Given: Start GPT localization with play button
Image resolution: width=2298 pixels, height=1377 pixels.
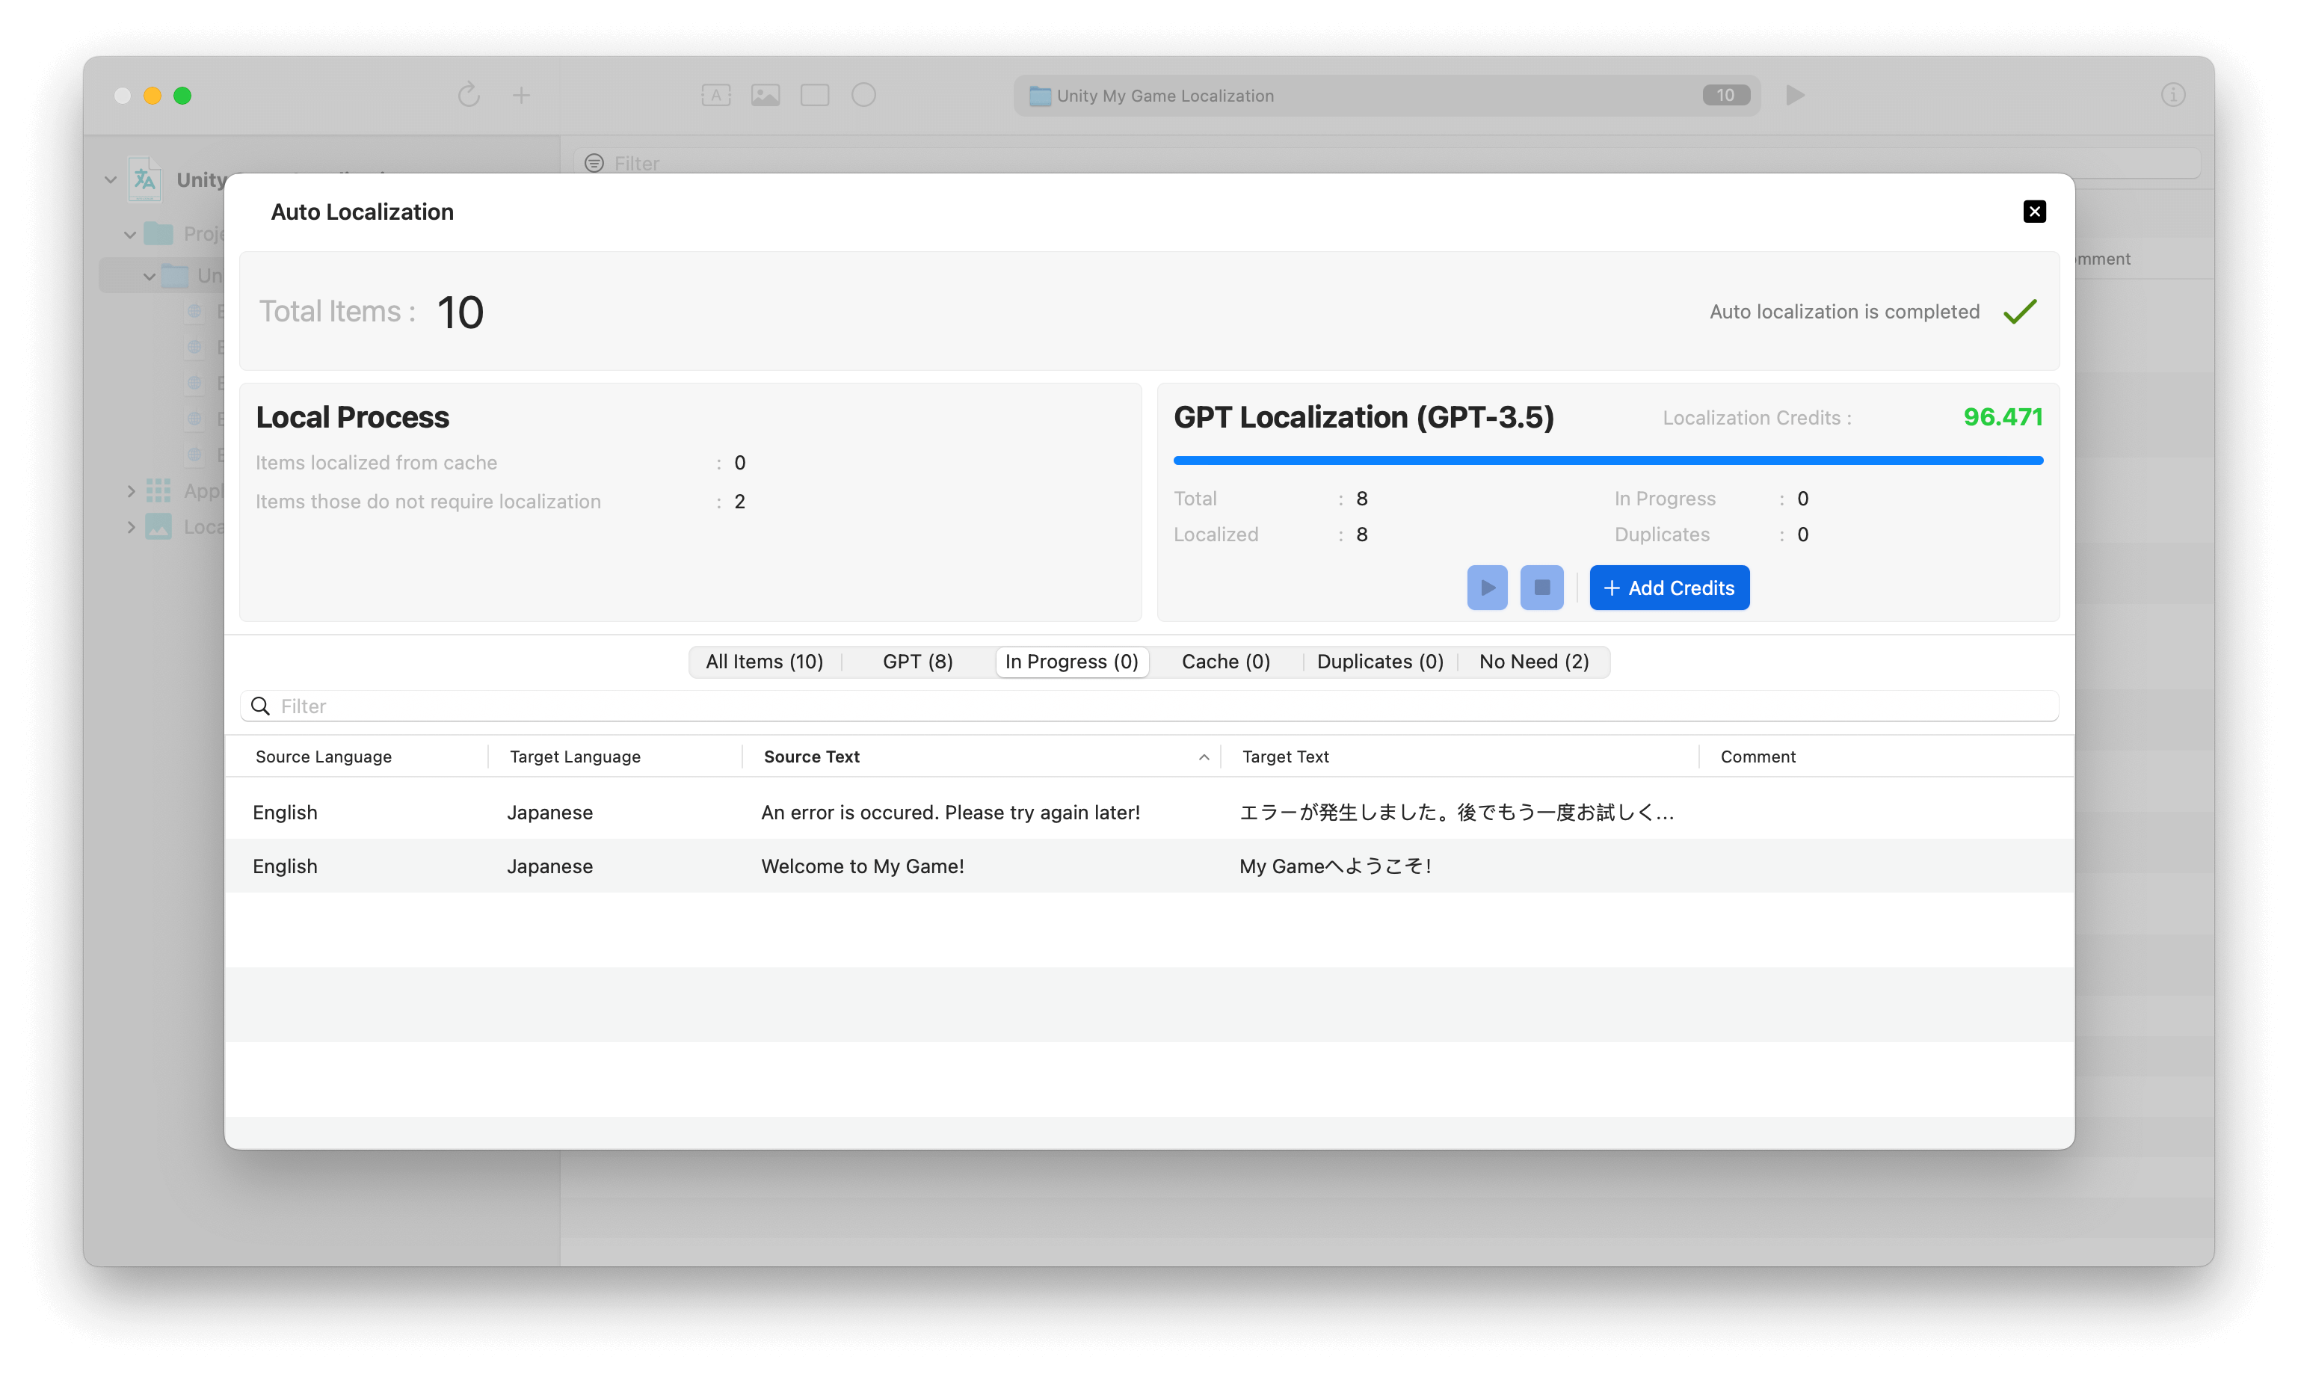Looking at the screenshot, I should (x=1486, y=588).
